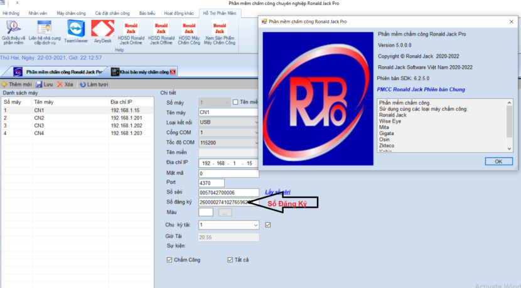Toggle the Chấm Công checkbox

(169, 260)
